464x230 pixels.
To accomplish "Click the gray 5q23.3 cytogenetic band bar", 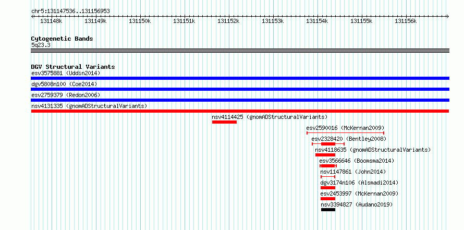I will tap(240, 51).
